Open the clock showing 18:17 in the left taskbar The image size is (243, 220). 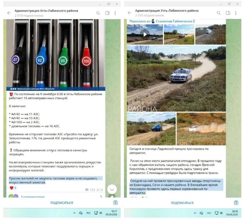pyautogui.click(x=111, y=213)
